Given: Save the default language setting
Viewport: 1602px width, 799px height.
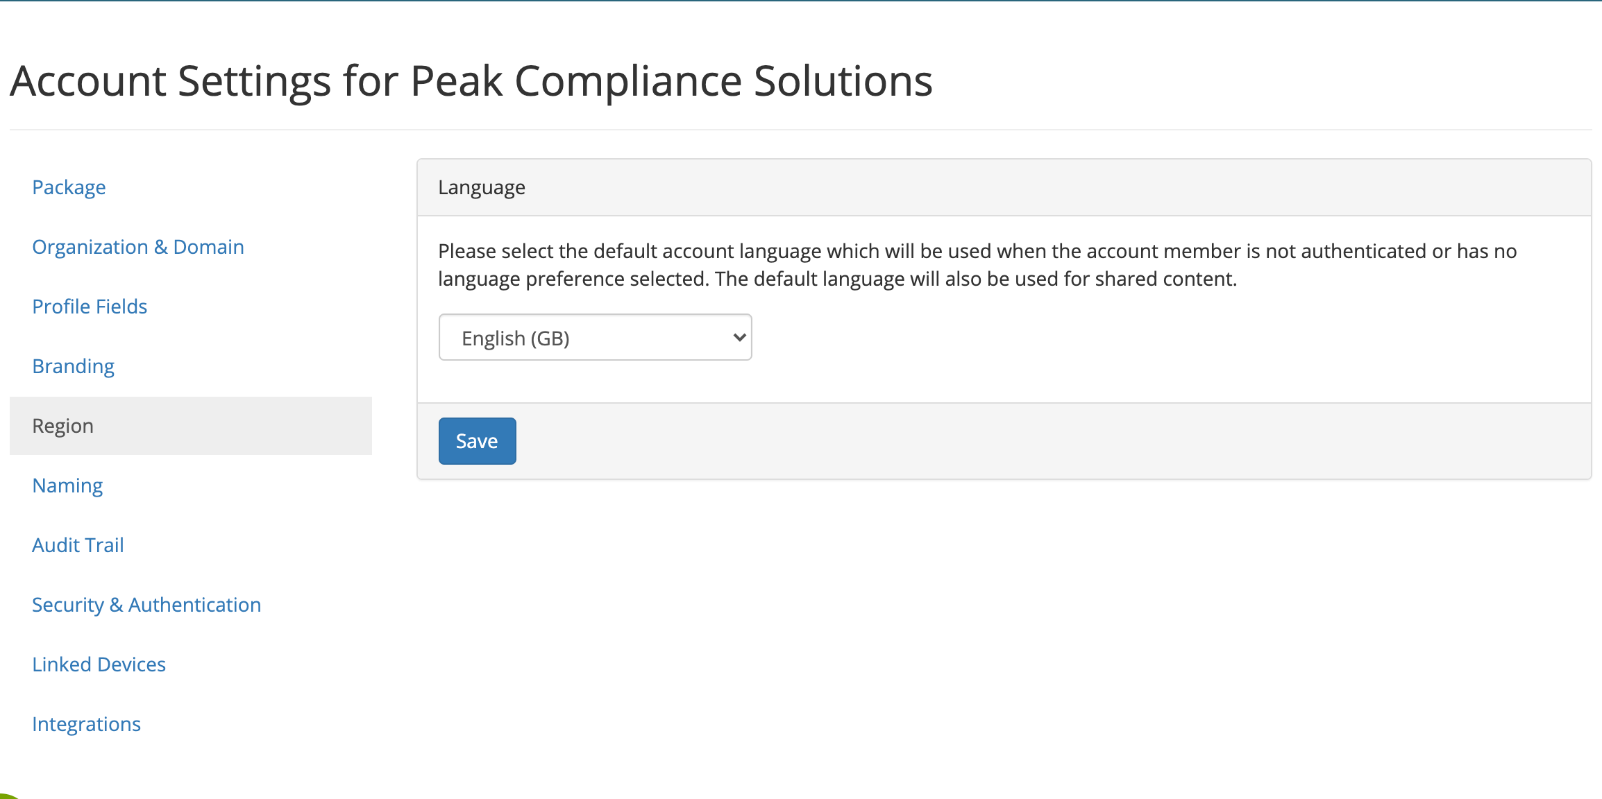Looking at the screenshot, I should (477, 441).
